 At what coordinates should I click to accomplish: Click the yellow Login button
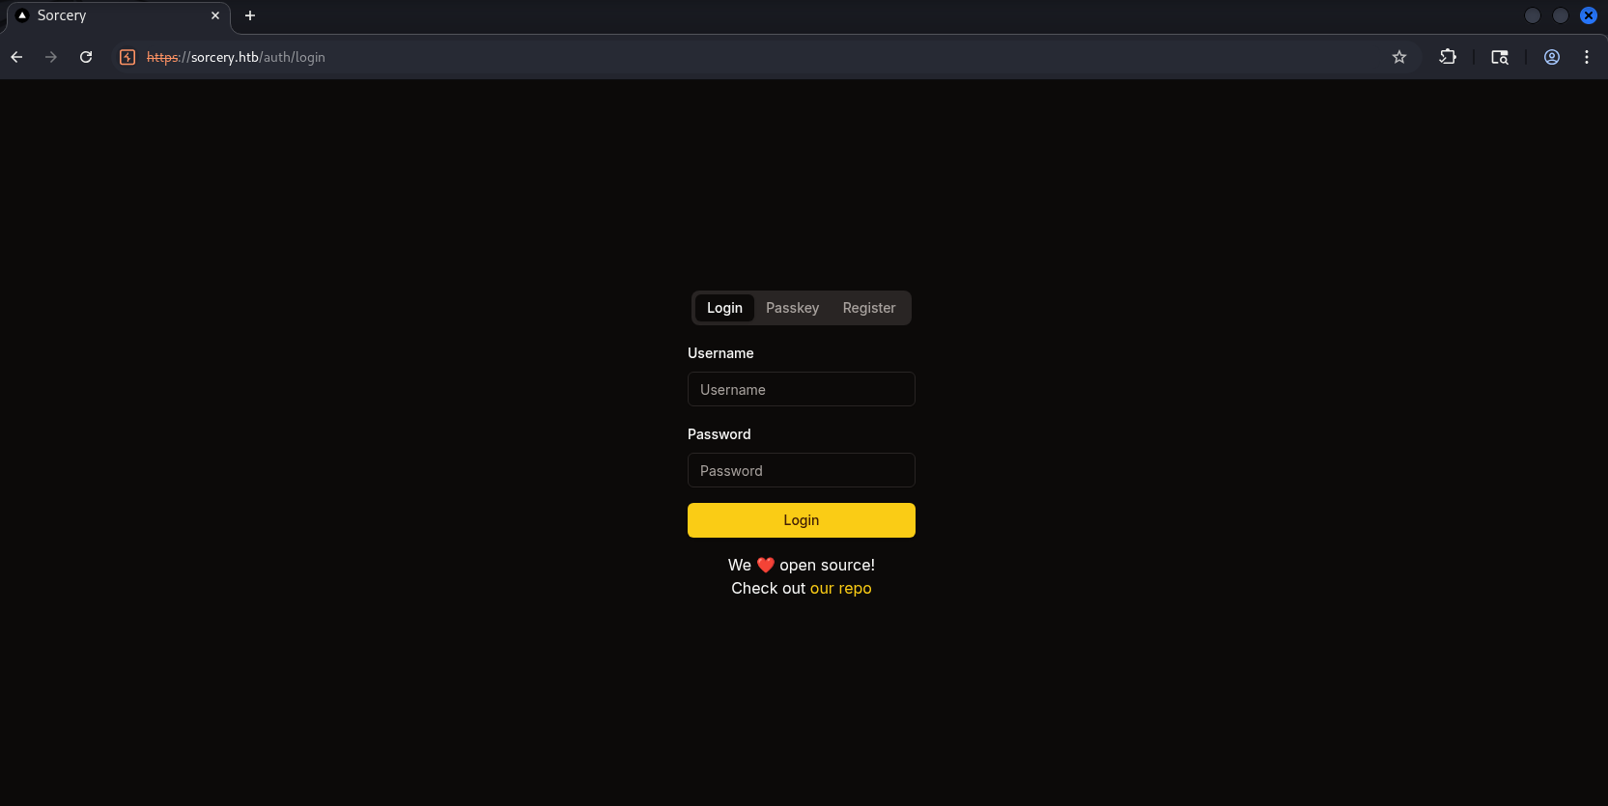(x=802, y=520)
